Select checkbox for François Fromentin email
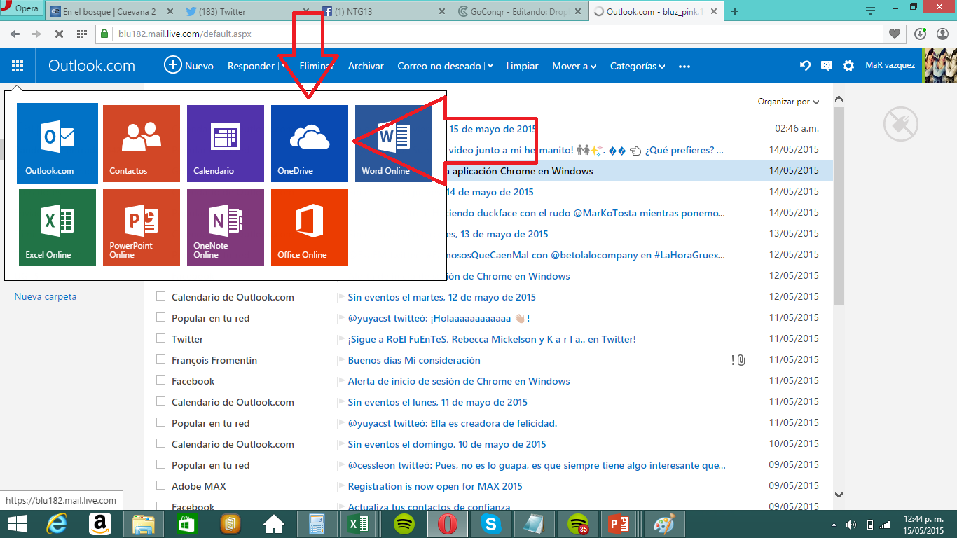 point(161,360)
